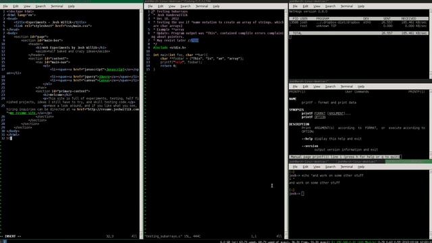Open Help menu in the HTML editor terminal
This screenshot has height=243, width=432.
pyautogui.click(x=71, y=6)
